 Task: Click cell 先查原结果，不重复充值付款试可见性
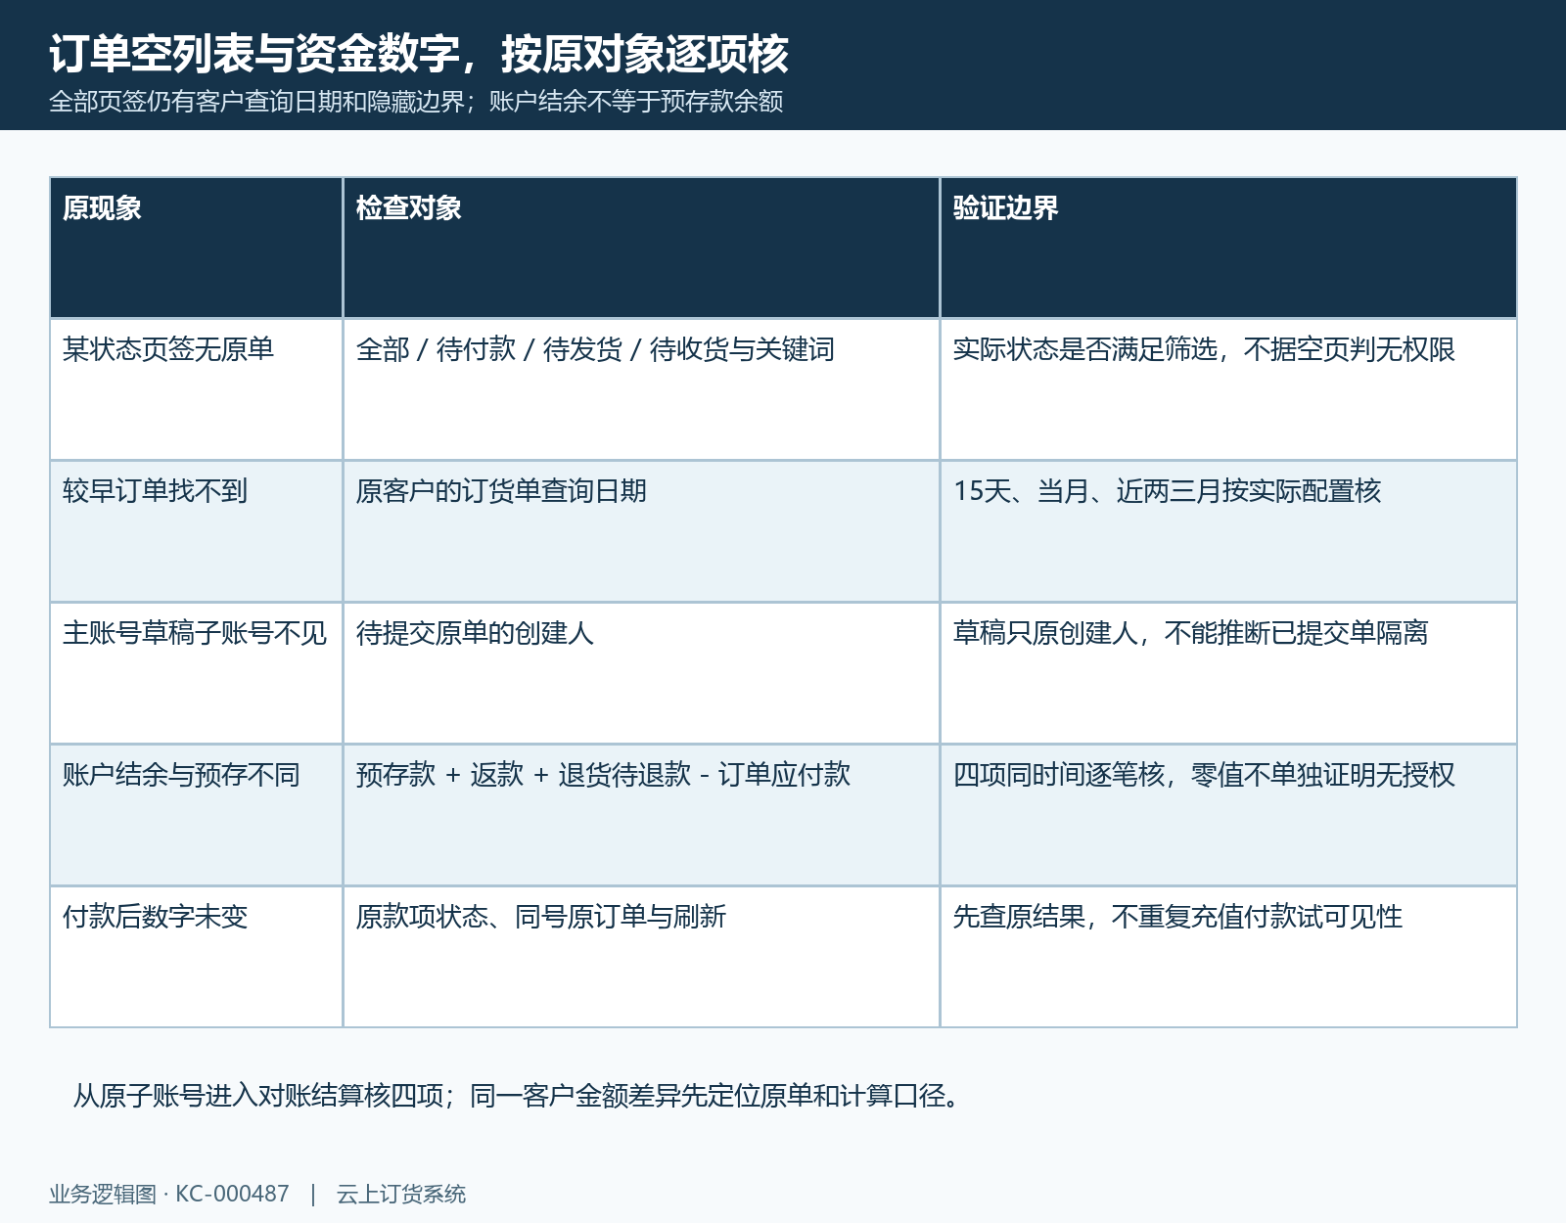[x=1228, y=957]
